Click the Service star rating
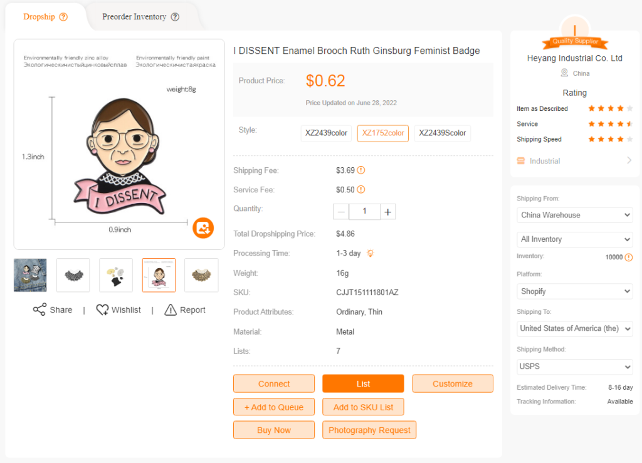The height and width of the screenshot is (463, 642). point(611,123)
